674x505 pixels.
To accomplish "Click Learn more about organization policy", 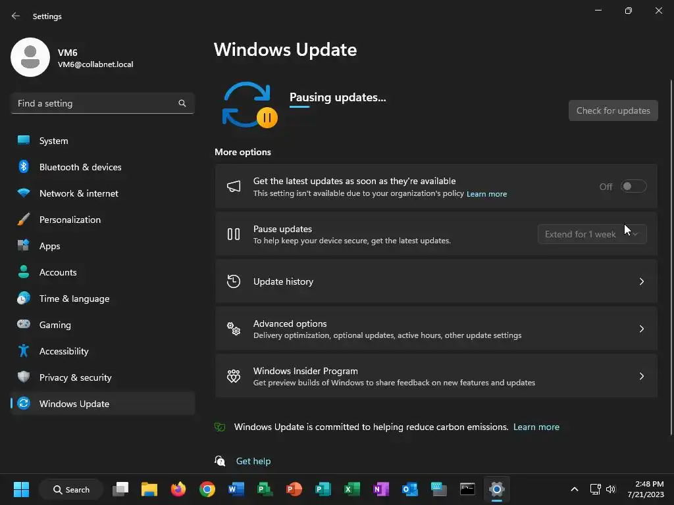I will [x=486, y=194].
